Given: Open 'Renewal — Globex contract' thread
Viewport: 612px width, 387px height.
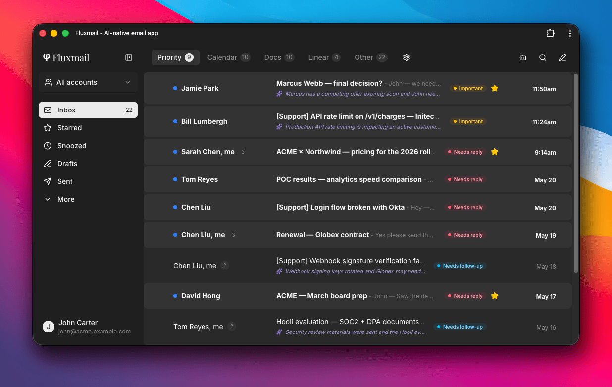Looking at the screenshot, I should click(x=357, y=235).
